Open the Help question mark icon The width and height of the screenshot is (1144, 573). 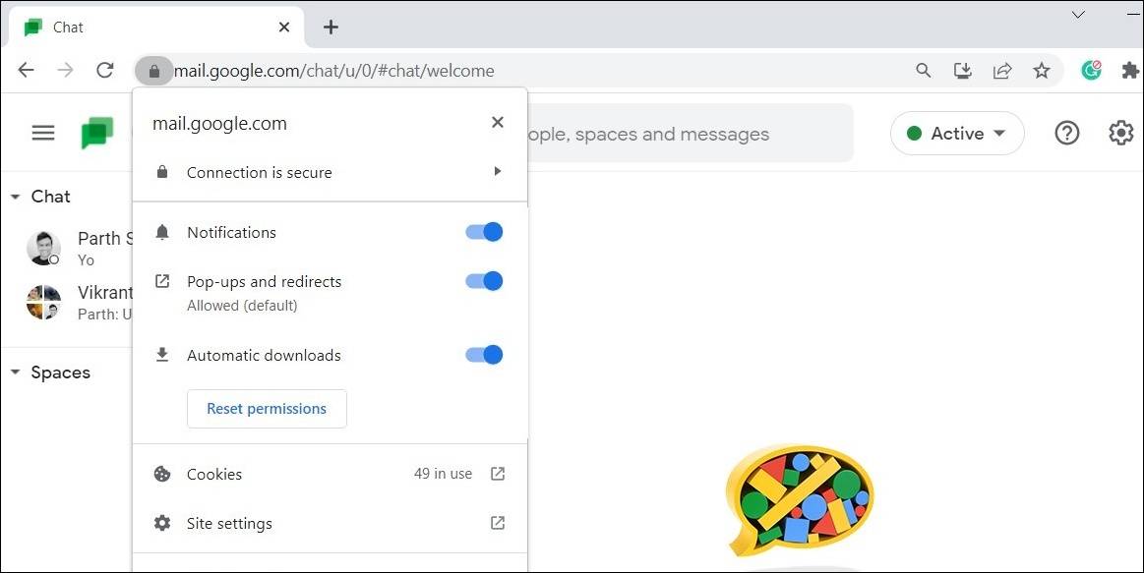1067,133
